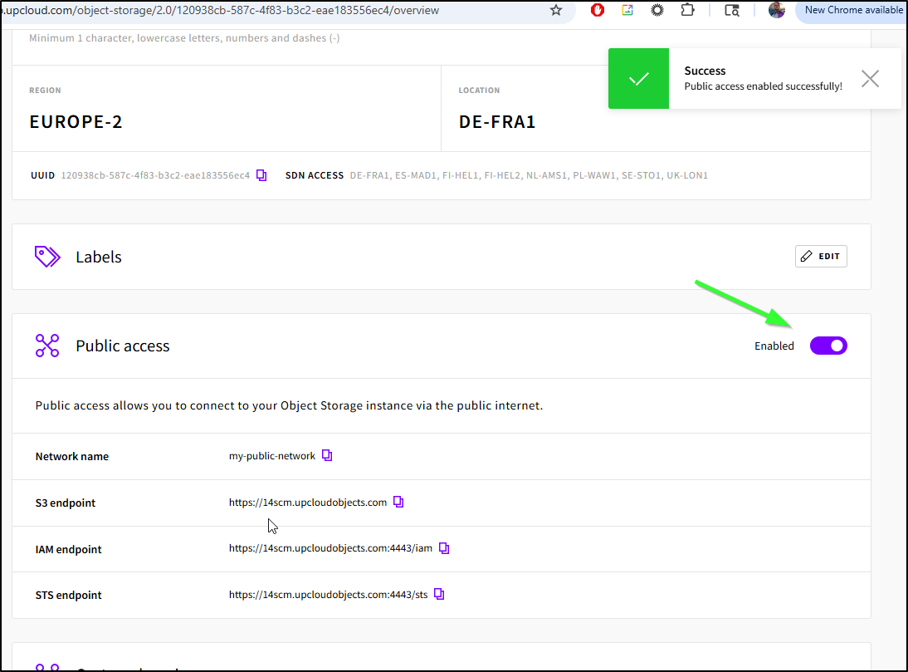This screenshot has height=672, width=908.
Task: Copy the S3 endpoint URL
Action: coord(398,502)
